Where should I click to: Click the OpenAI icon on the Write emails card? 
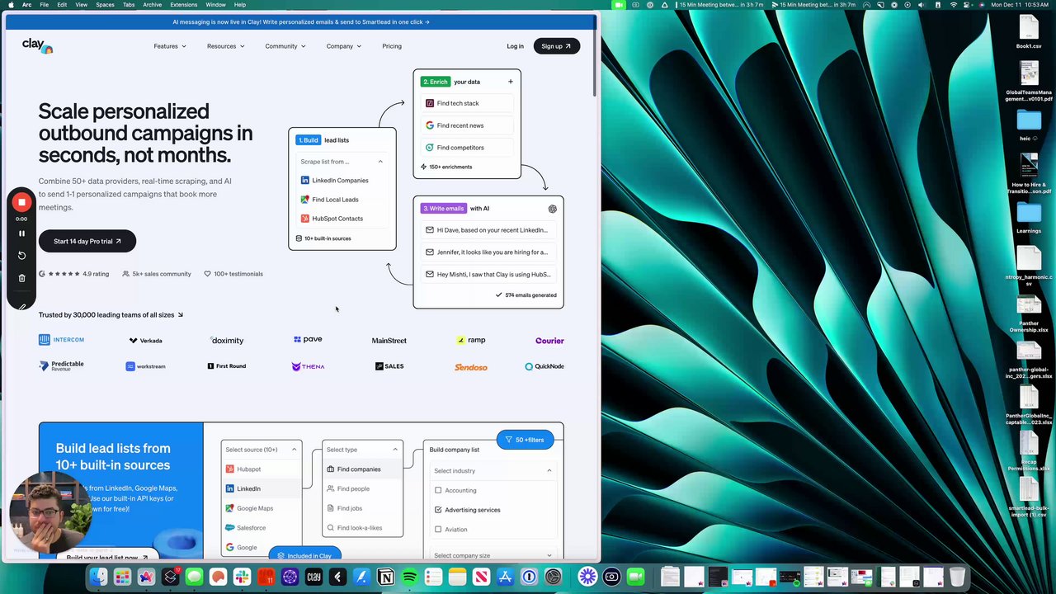point(552,209)
